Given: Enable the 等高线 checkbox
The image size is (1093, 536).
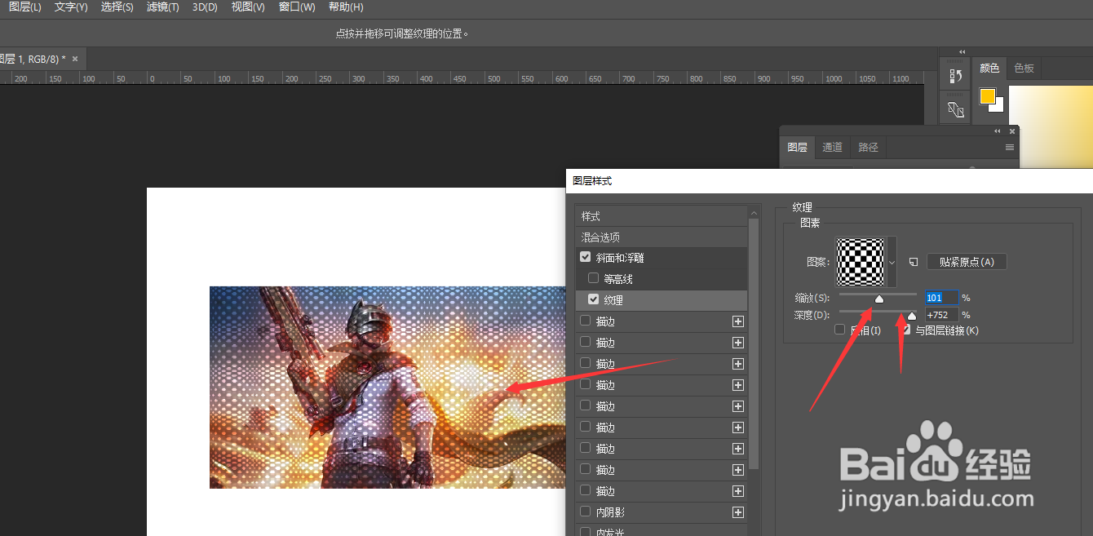Looking at the screenshot, I should point(593,278).
